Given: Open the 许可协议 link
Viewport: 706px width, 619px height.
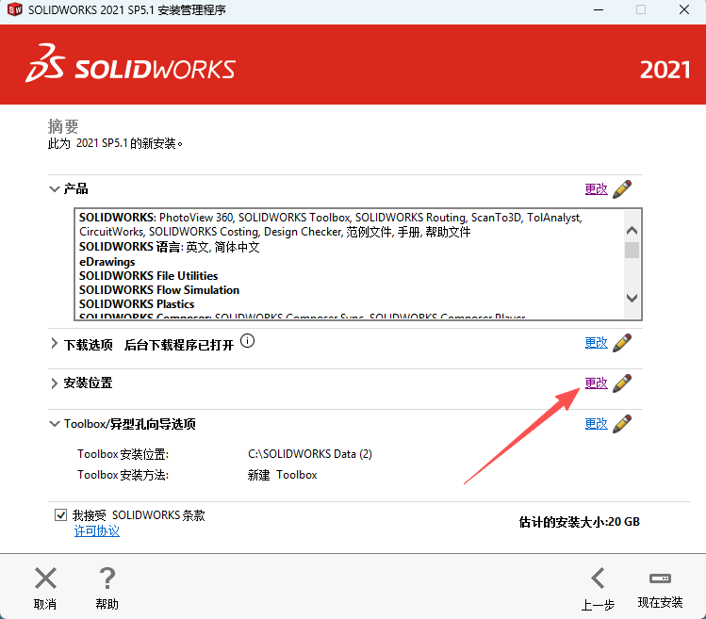Looking at the screenshot, I should (x=97, y=531).
